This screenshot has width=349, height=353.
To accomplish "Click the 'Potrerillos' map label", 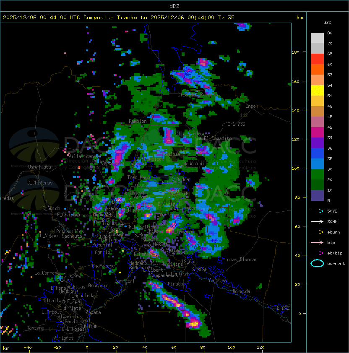I will 70,231.
